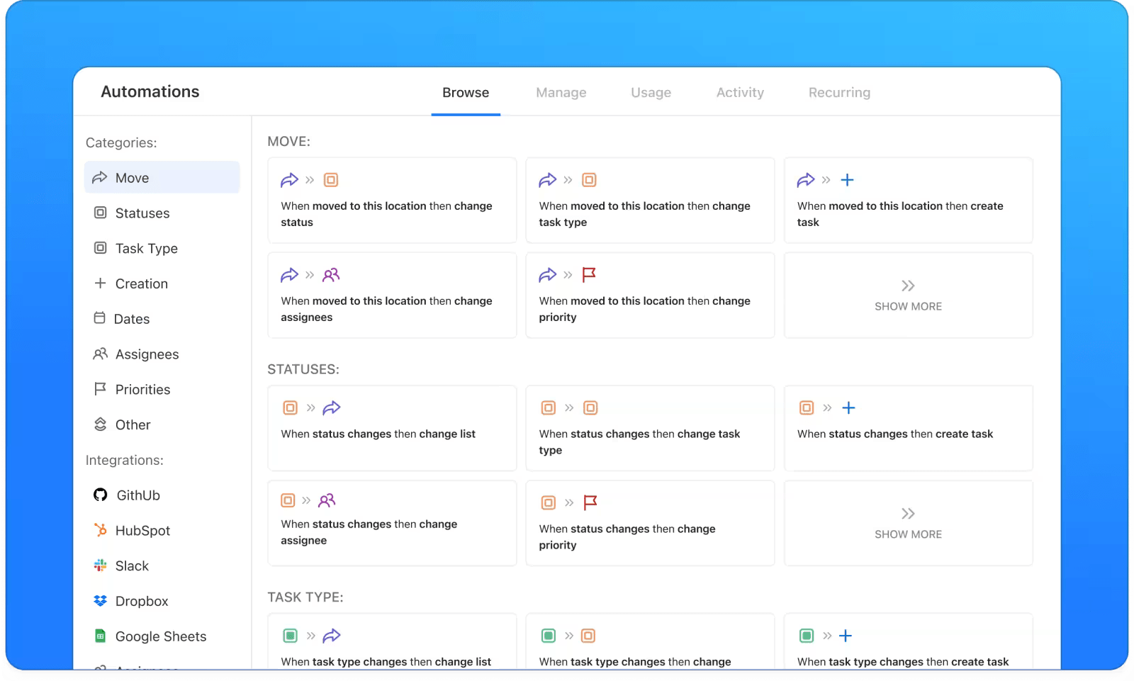
Task: Click the red flag icon on the change priority card
Action: [589, 275]
